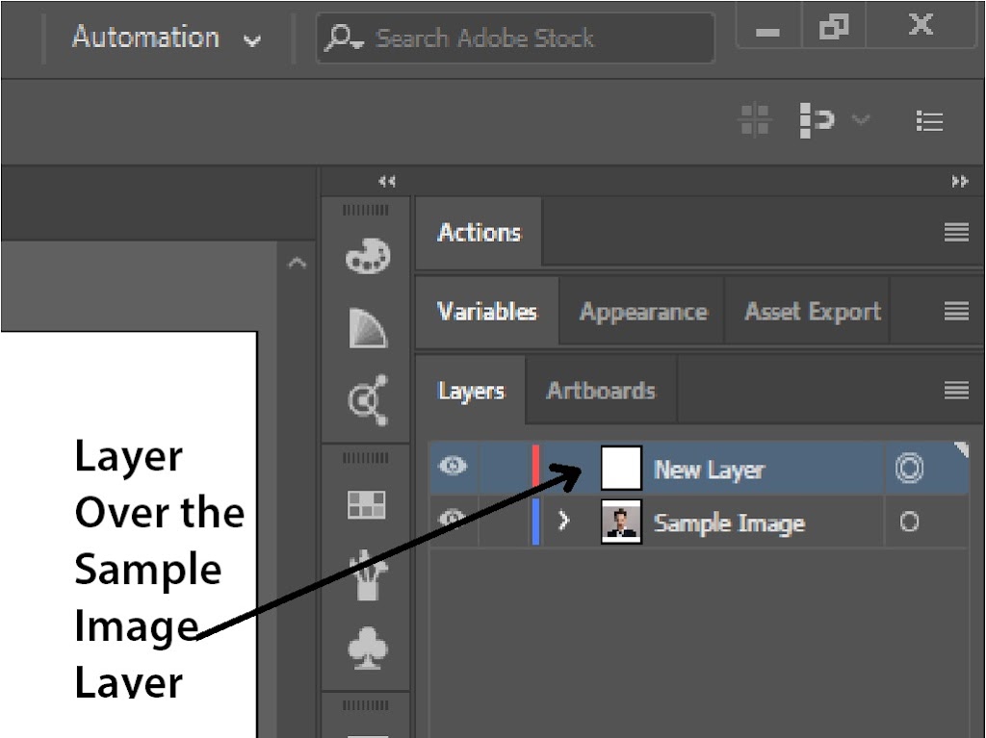Toggle visibility of the Sample Image layer
Screen dimensions: 986x738
453,520
